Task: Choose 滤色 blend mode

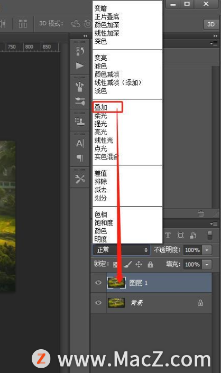Action: [x=101, y=66]
